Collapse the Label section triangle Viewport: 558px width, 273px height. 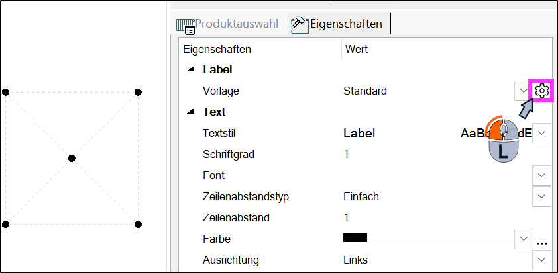pos(191,69)
